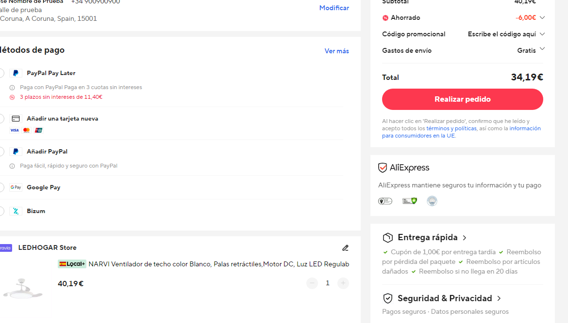
Task: Click the Local+ Spain flag badge
Action: coord(72,264)
